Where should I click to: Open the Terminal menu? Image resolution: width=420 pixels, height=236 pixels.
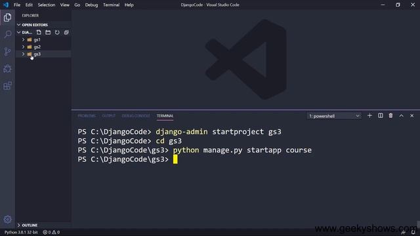click(x=111, y=5)
